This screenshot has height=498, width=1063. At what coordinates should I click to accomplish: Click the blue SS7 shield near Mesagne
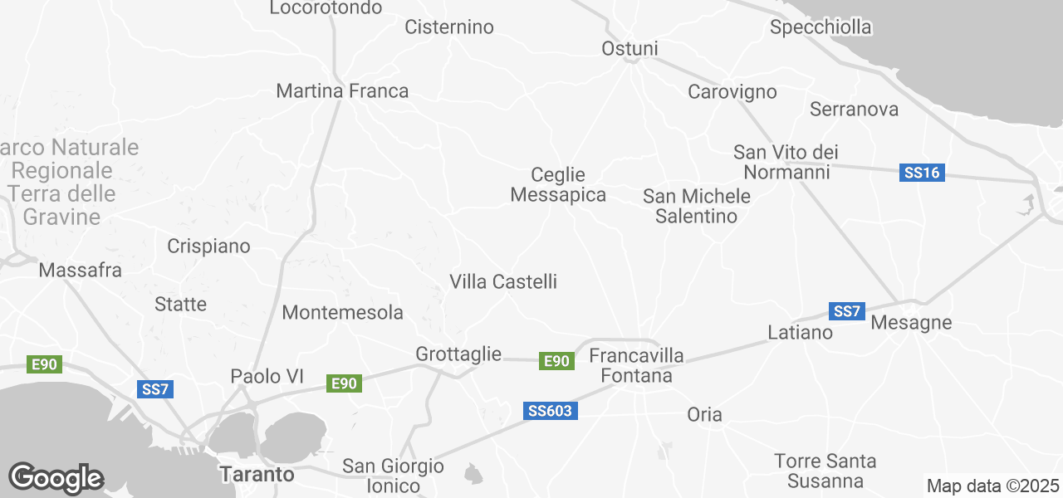(x=847, y=311)
